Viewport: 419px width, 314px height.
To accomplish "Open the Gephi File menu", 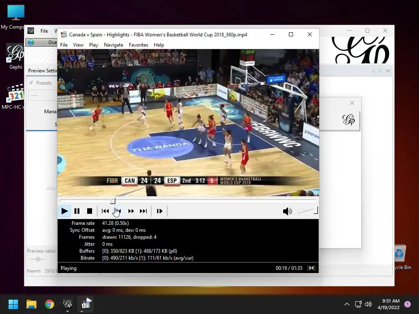I will tap(44, 31).
